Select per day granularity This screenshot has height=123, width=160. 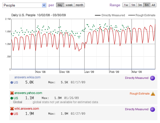point(60,5)
